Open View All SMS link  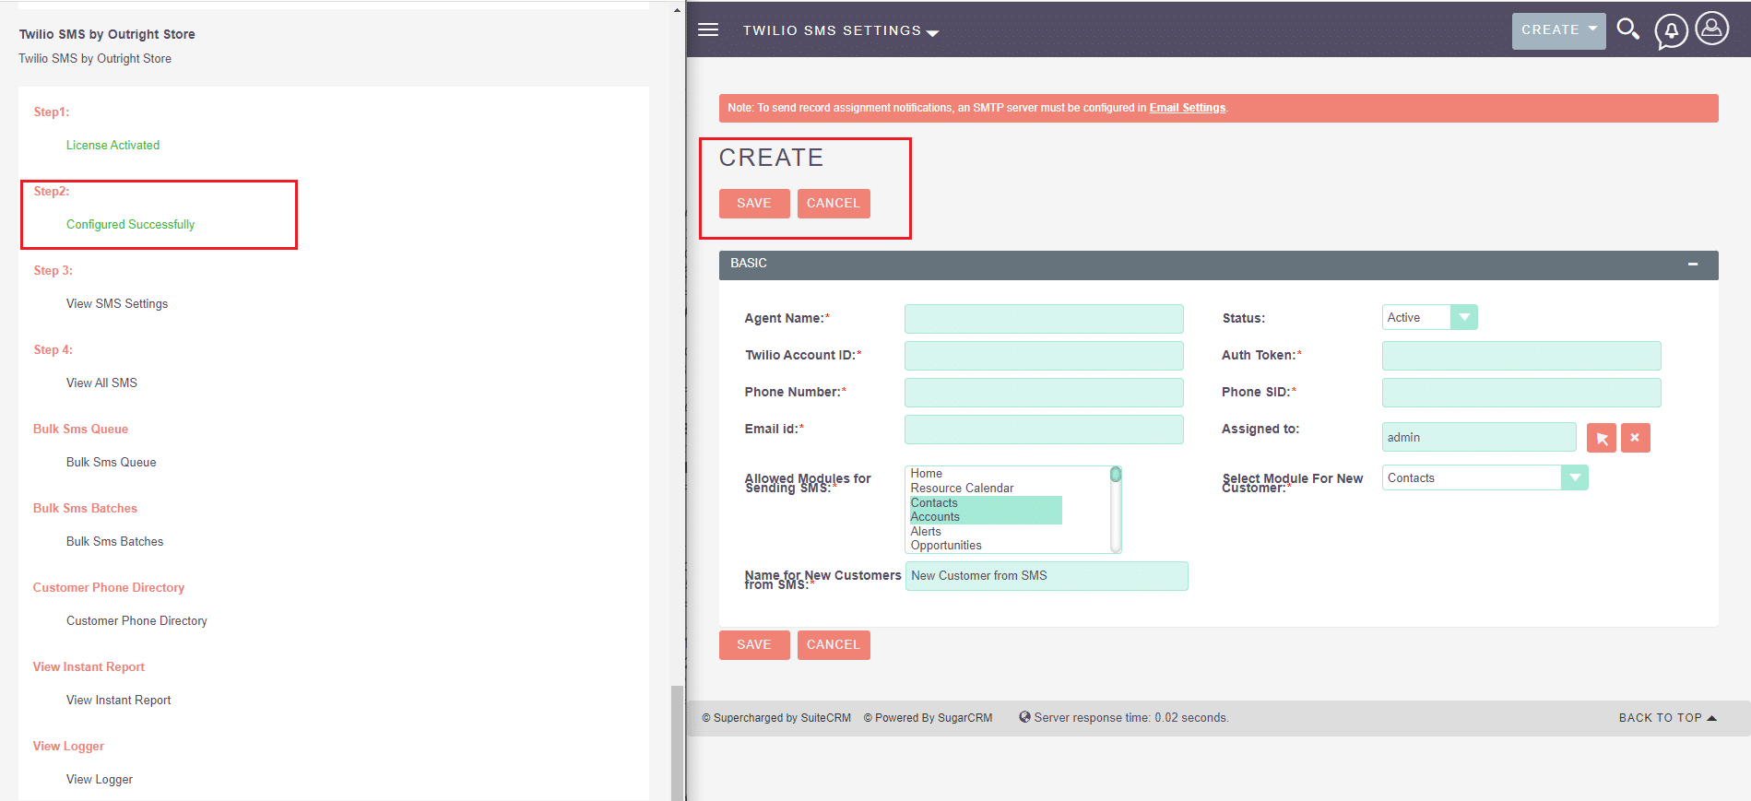tap(101, 383)
